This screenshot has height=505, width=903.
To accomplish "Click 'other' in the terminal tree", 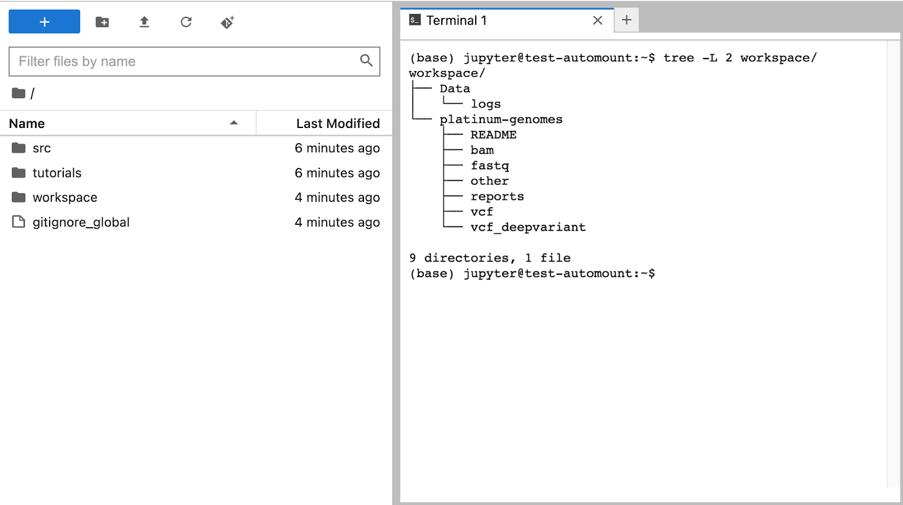I will point(490,181).
